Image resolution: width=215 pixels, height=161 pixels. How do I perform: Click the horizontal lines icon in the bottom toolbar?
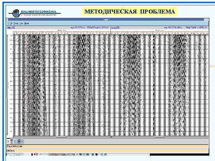22,141
